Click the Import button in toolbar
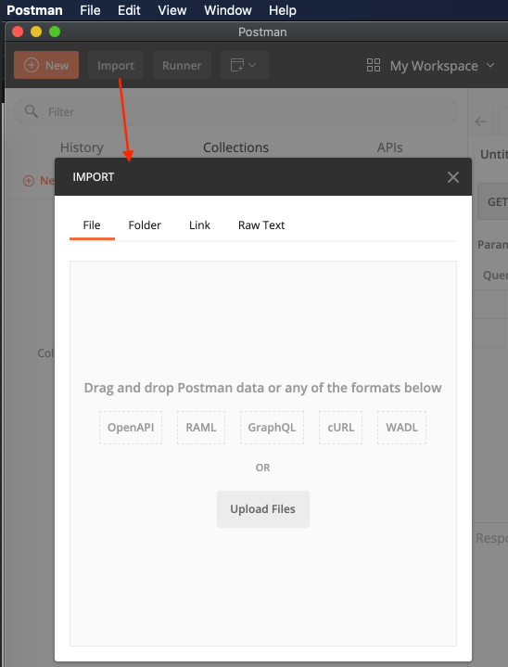Viewport: 508px width, 667px height. (116, 65)
